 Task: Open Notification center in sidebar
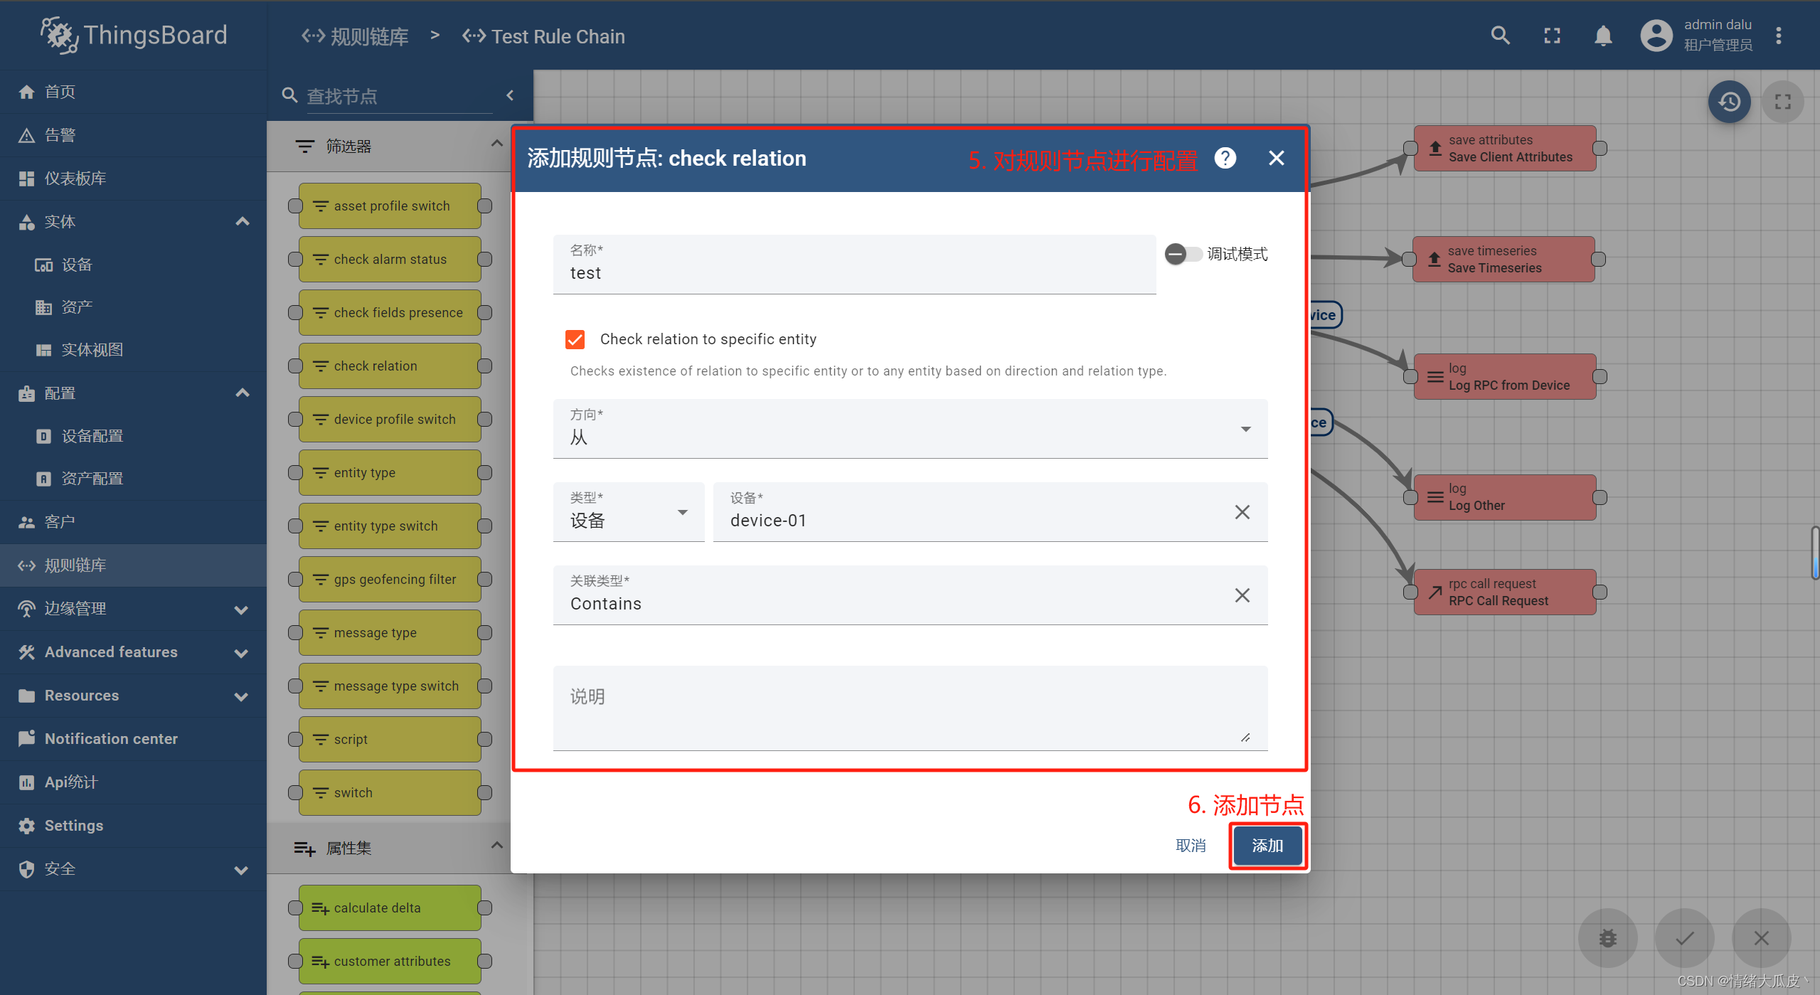[x=133, y=739]
